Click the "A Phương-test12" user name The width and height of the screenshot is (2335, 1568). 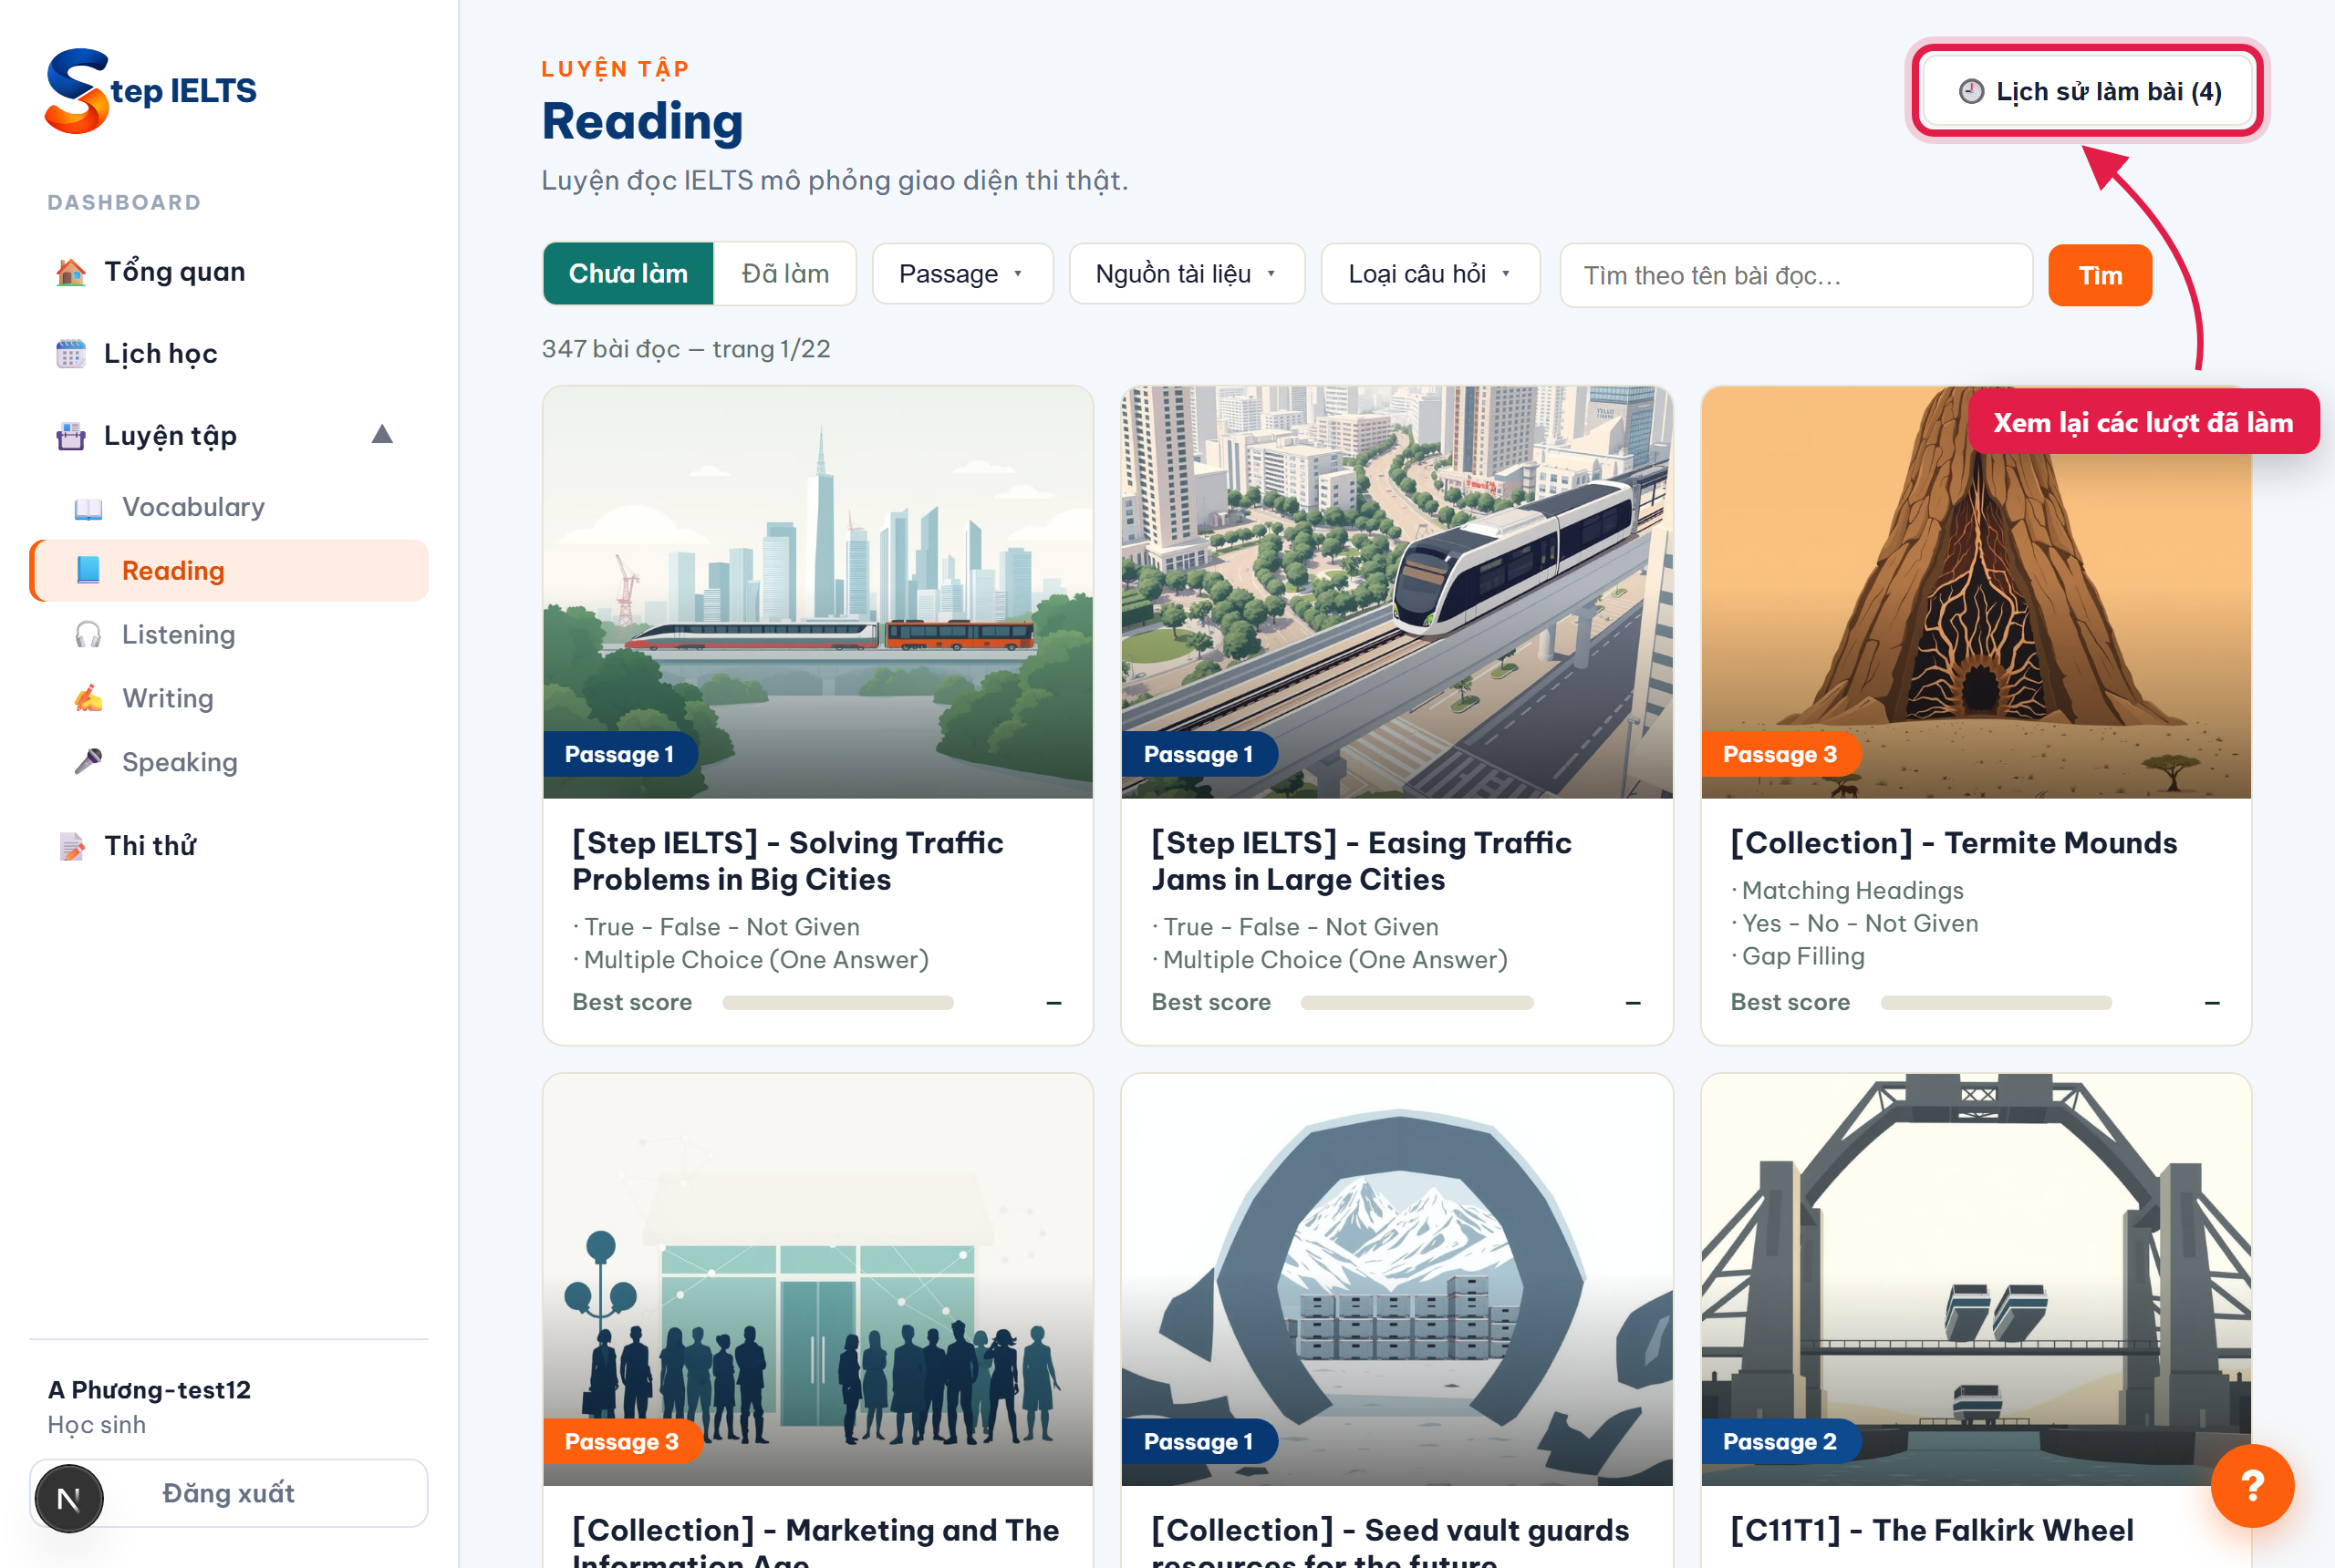pyautogui.click(x=150, y=1390)
